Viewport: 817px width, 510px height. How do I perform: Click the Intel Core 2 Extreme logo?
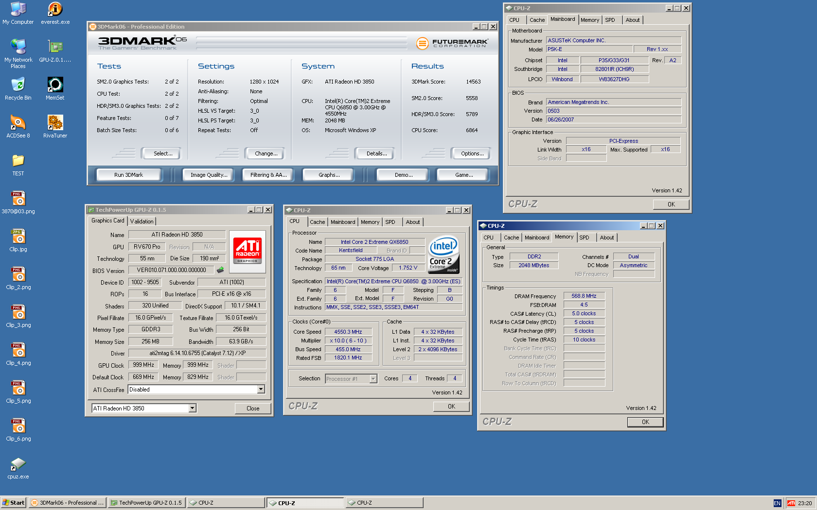(444, 255)
